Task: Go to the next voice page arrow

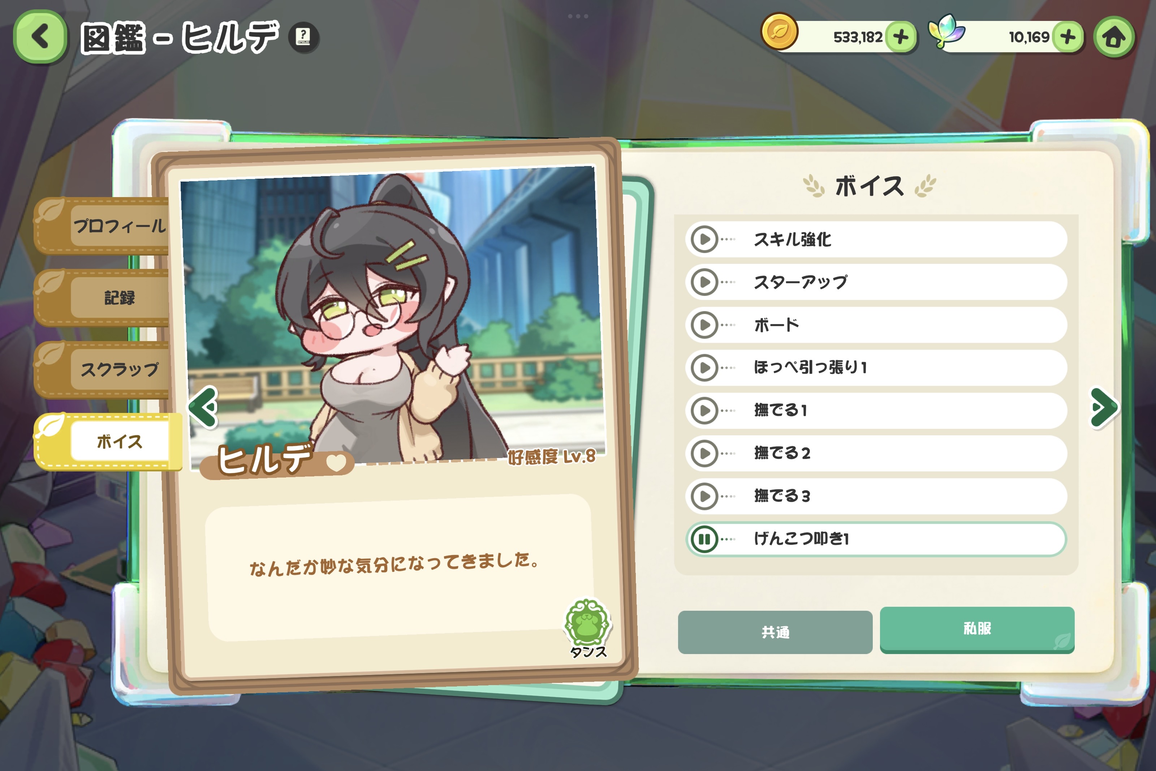Action: pyautogui.click(x=1104, y=408)
